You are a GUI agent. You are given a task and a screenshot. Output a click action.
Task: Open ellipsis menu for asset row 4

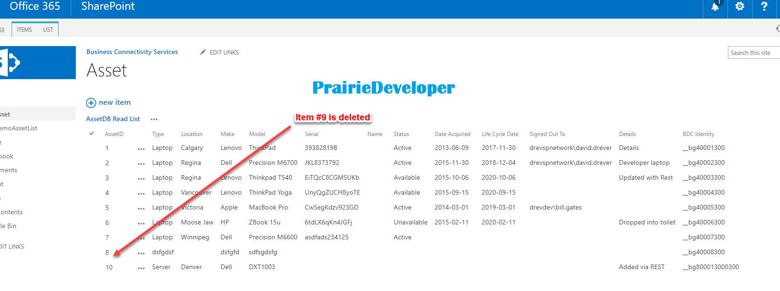click(x=141, y=194)
